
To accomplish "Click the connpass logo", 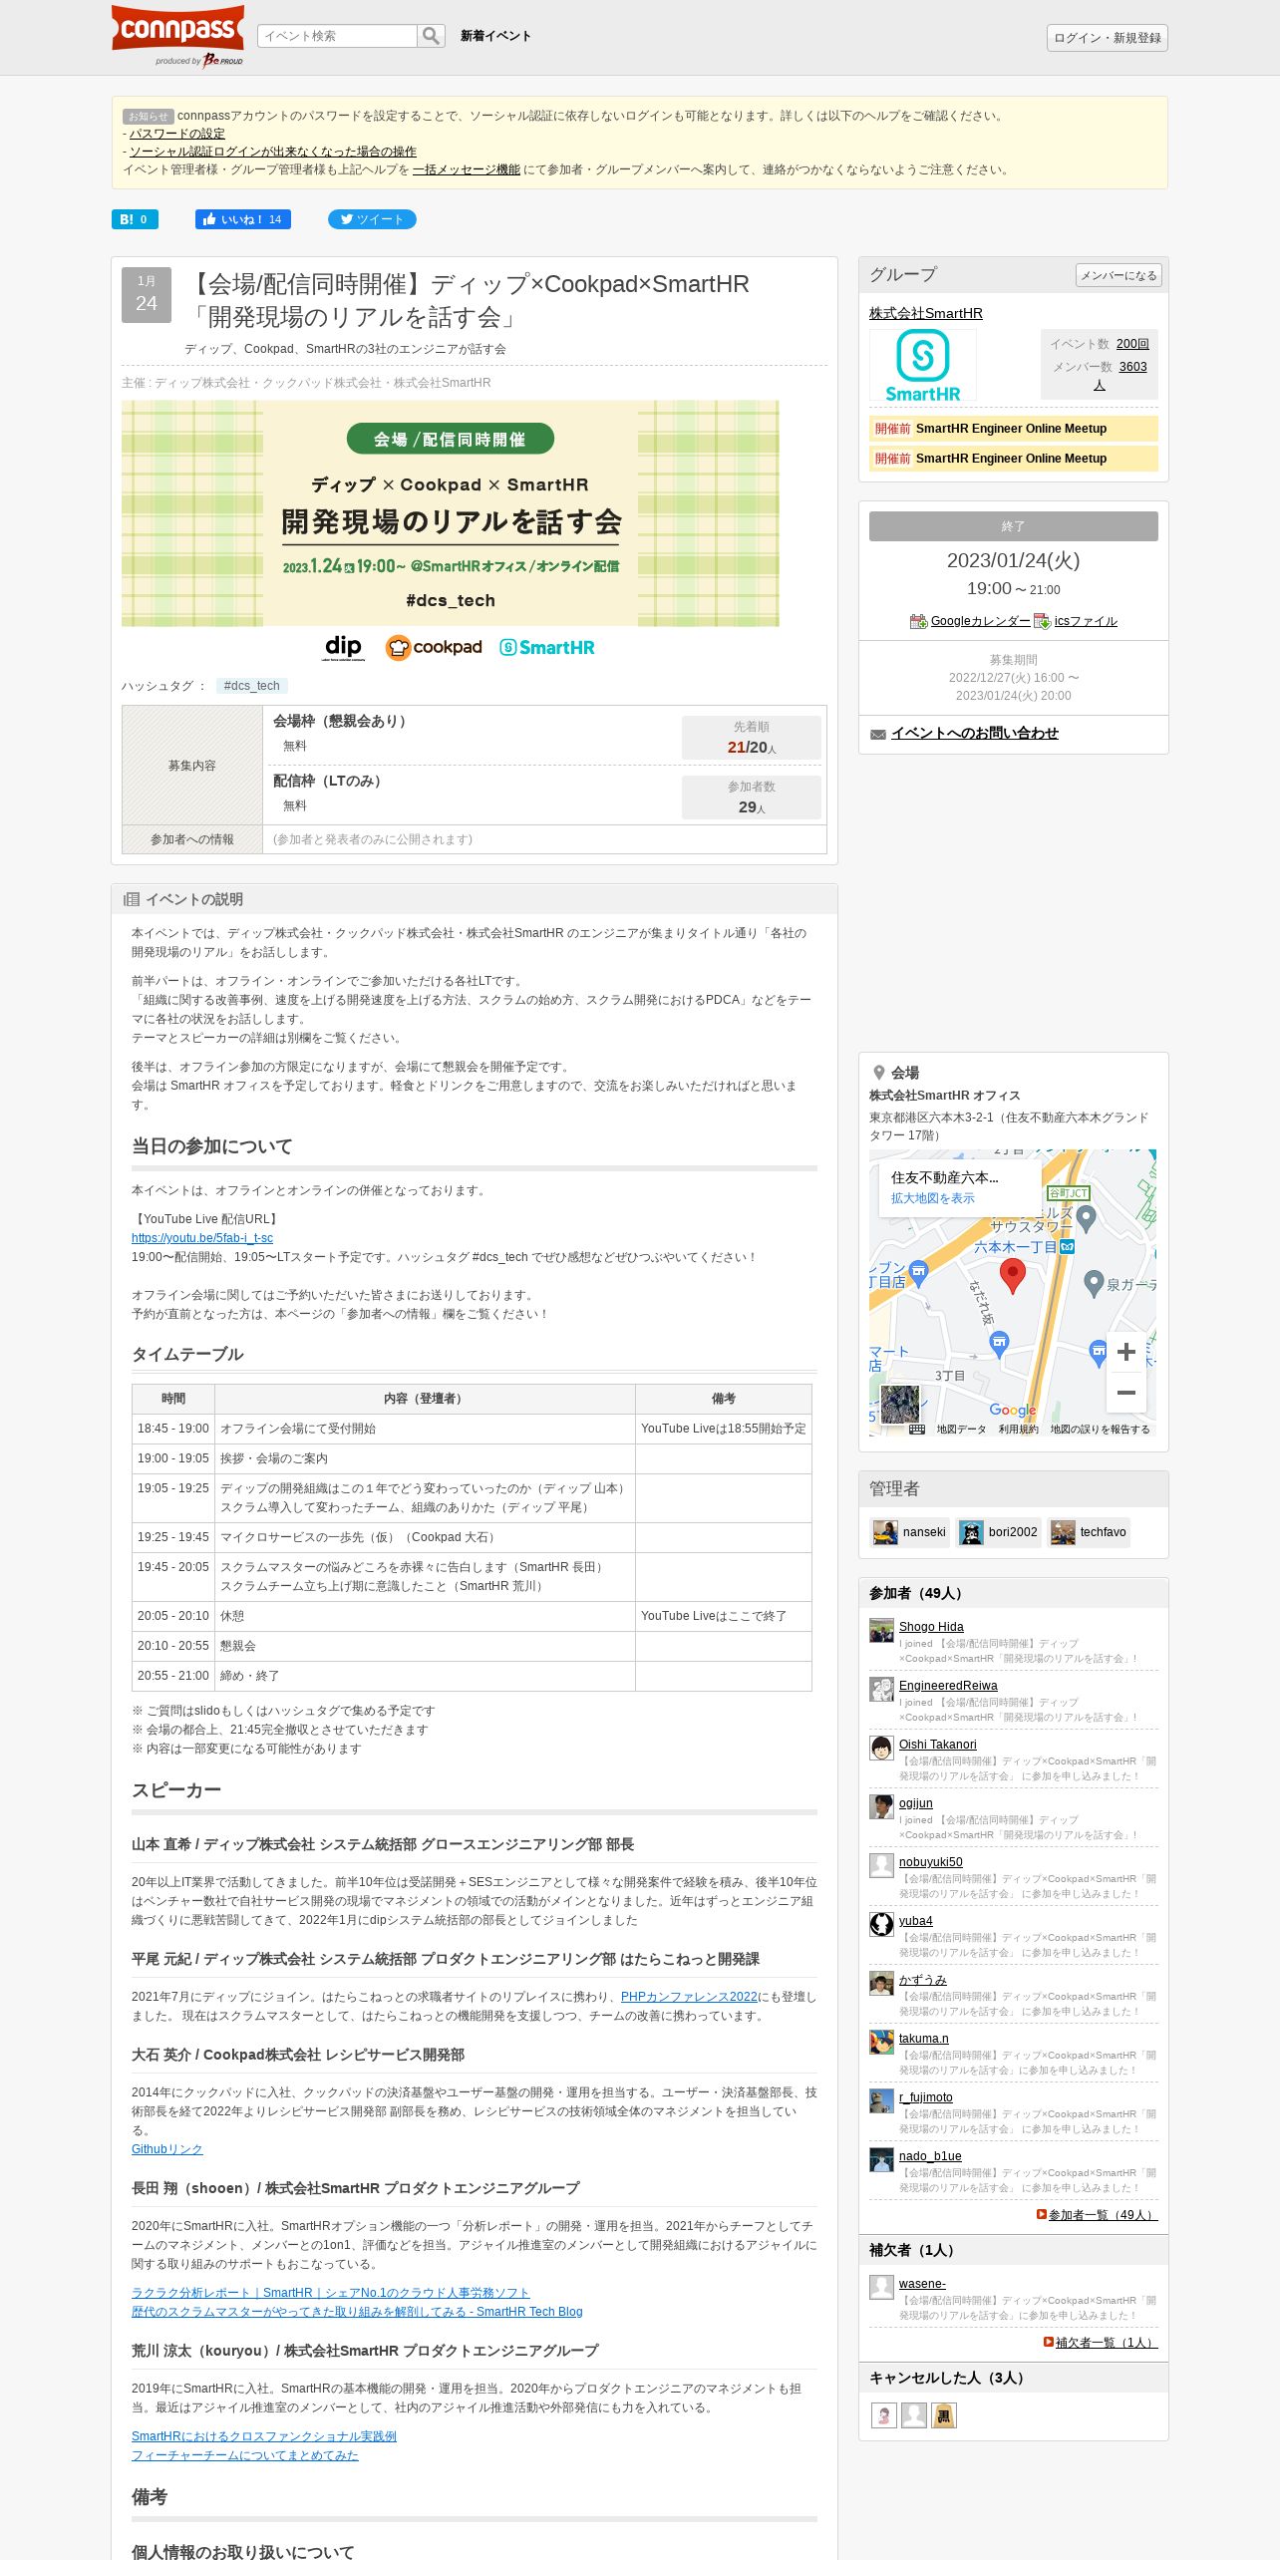I will [177, 35].
